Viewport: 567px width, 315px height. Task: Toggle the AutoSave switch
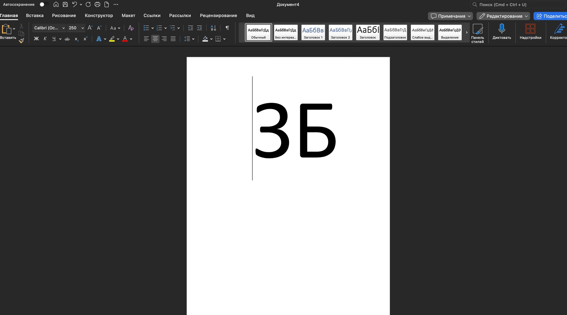[44, 5]
